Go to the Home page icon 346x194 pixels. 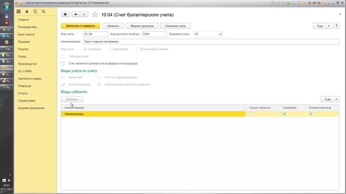65,15
